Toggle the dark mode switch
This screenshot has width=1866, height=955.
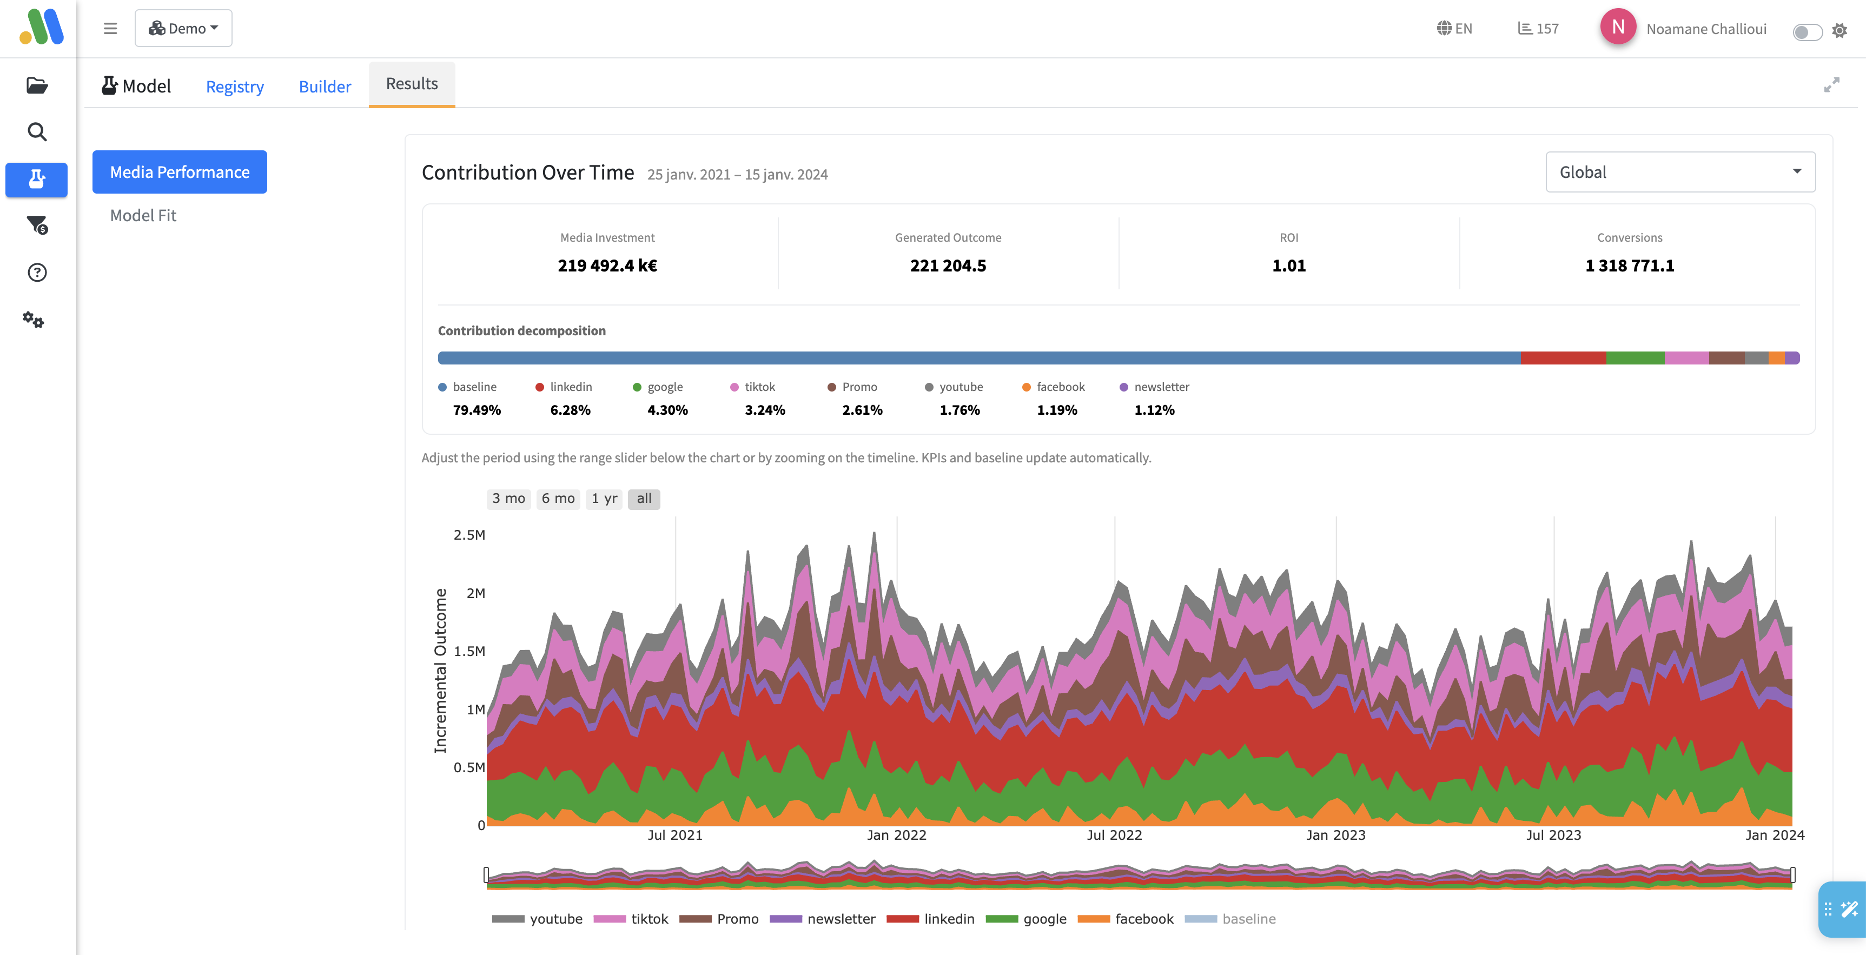click(x=1808, y=32)
